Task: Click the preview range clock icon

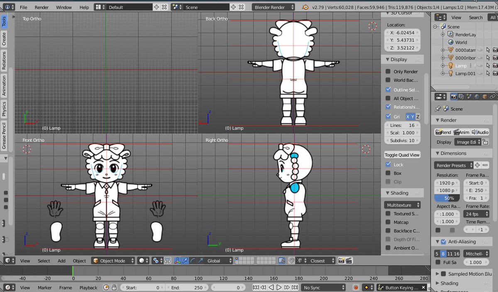Action: tap(106, 287)
